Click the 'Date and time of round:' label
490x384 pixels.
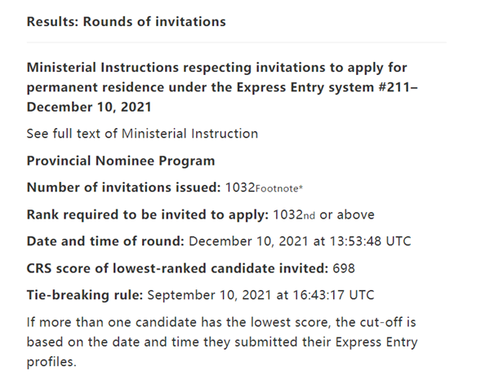[x=105, y=241]
